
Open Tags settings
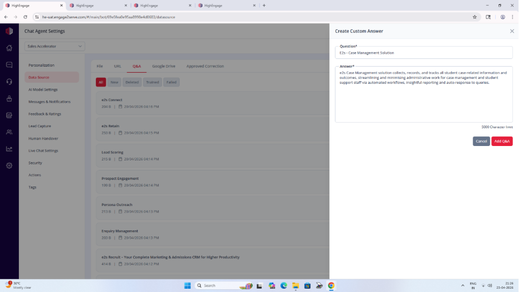32,187
